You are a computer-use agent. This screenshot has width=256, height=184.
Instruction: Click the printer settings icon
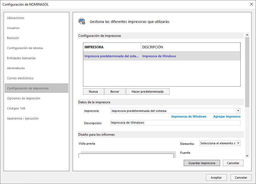click(x=82, y=21)
